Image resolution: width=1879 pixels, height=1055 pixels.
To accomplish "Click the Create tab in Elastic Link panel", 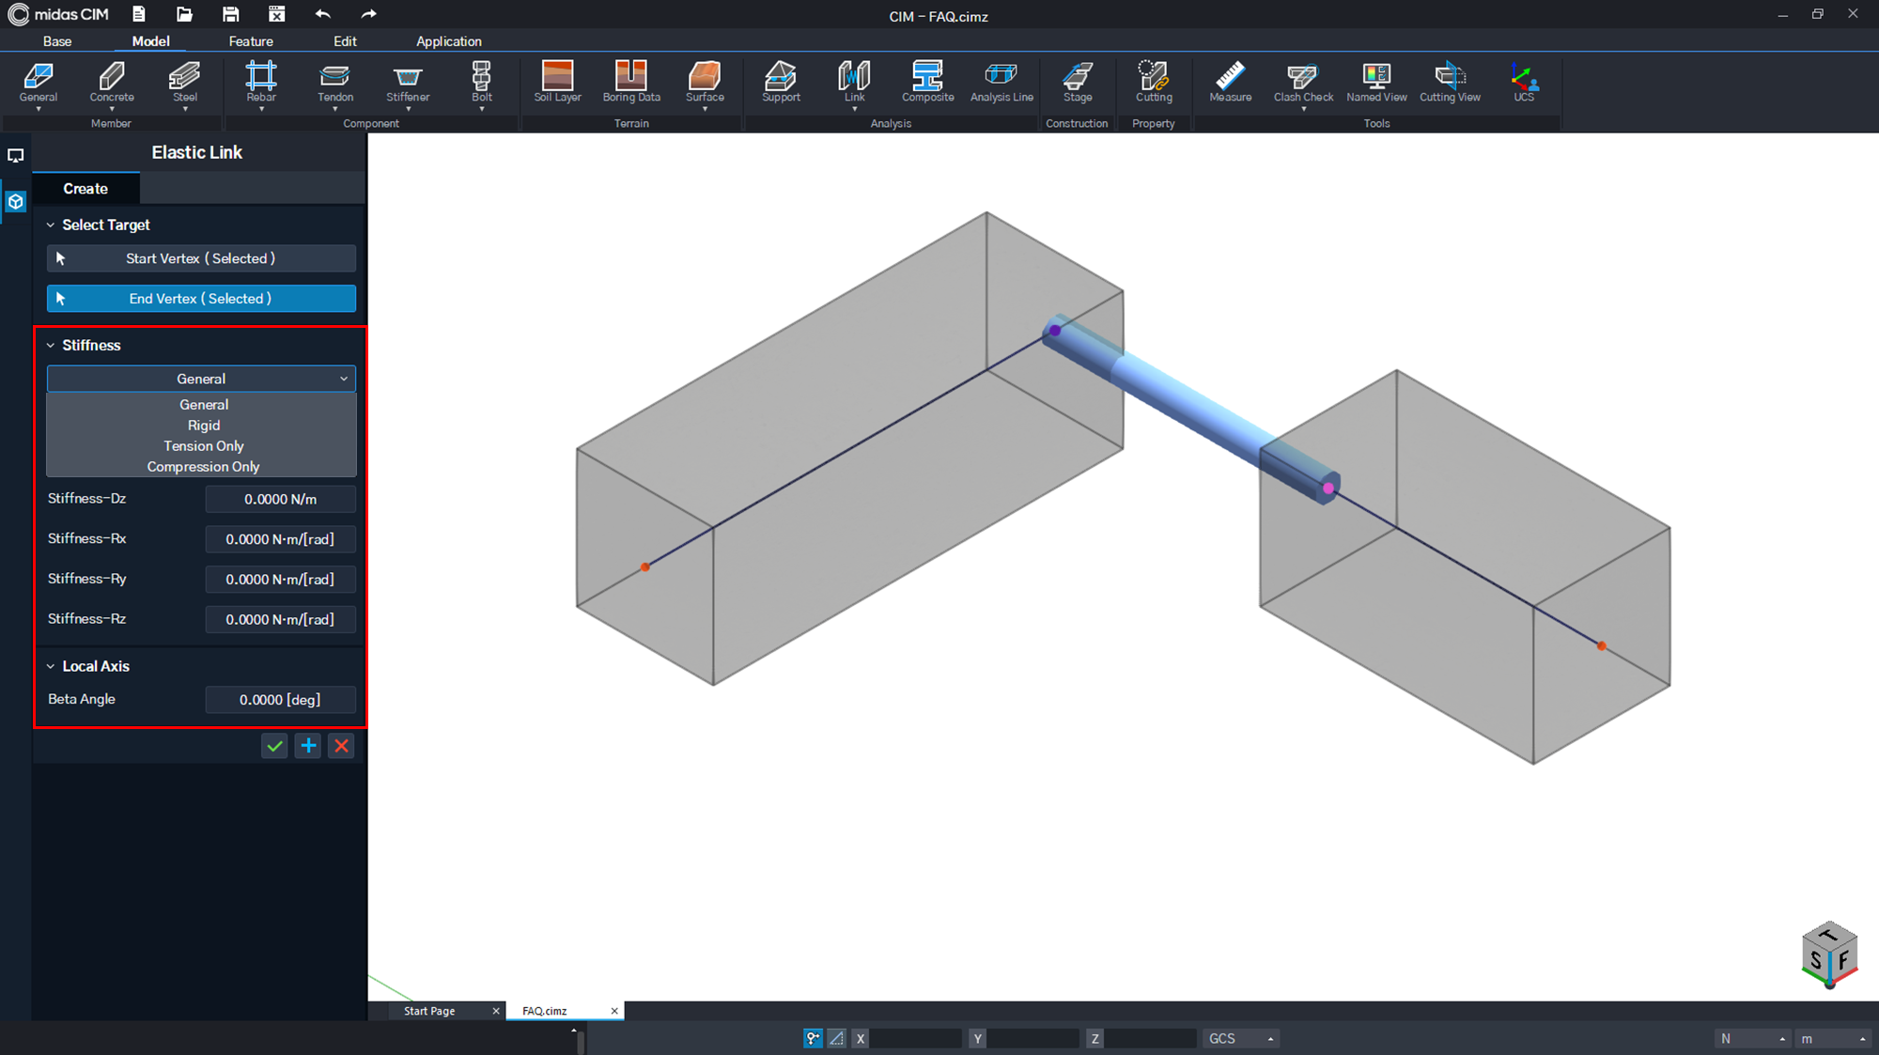I will 85,189.
